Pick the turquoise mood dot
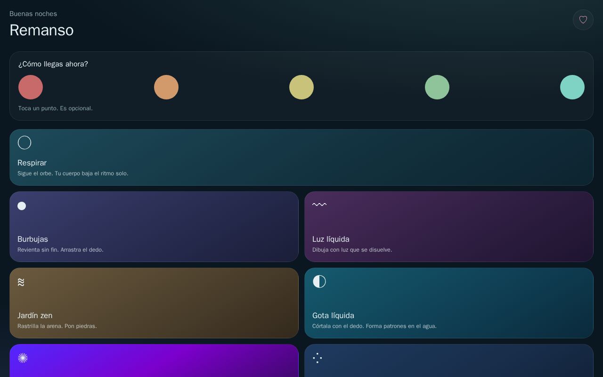Image resolution: width=603 pixels, height=377 pixels. pos(572,87)
